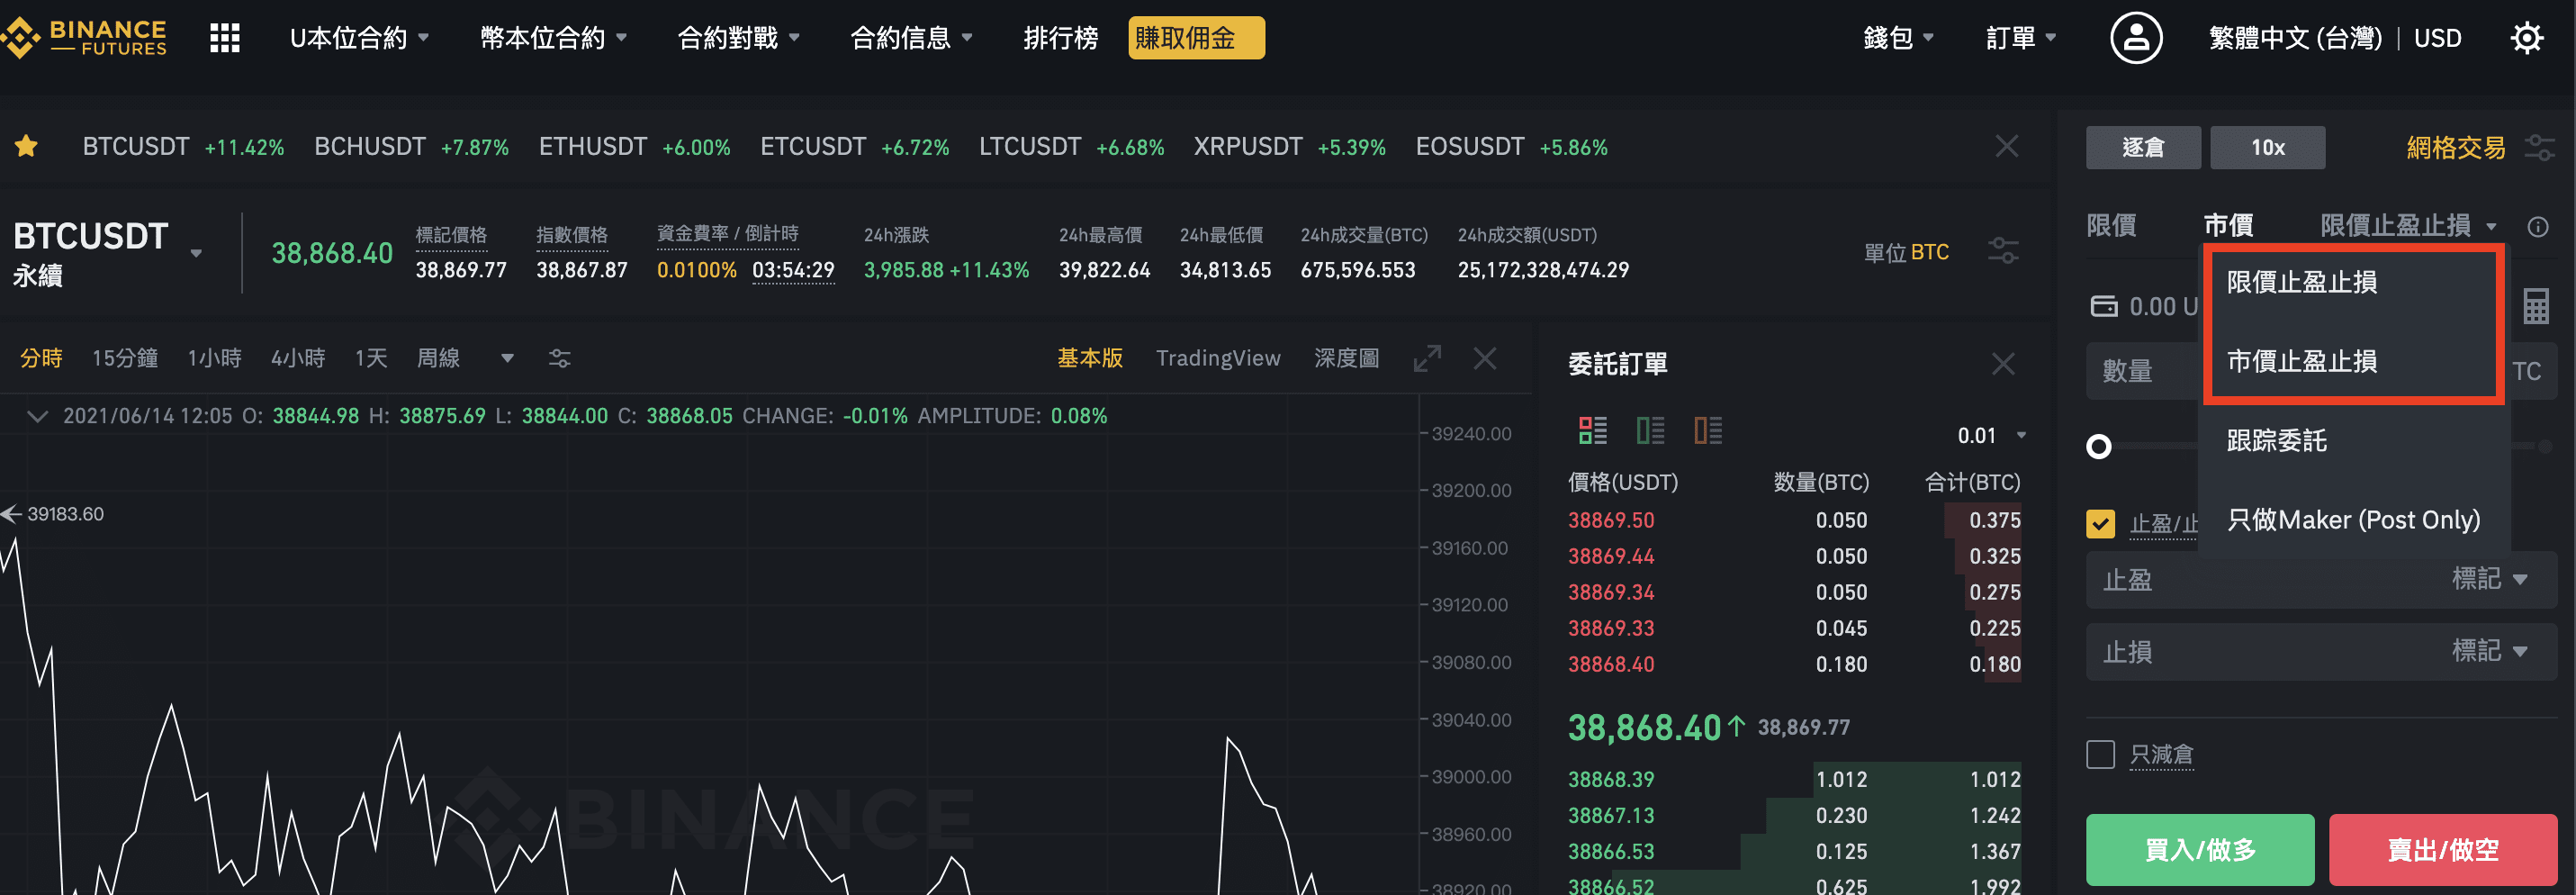Click the 逐倉 margin mode button
The image size is (2576, 895).
click(2143, 148)
